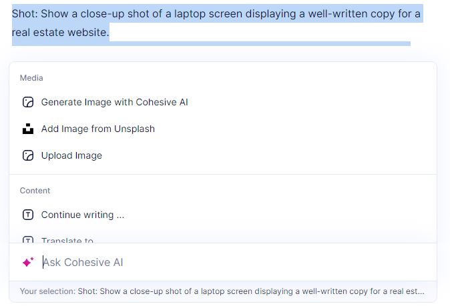The image size is (450, 306).
Task: Click the Translate to icon
Action: pos(28,239)
